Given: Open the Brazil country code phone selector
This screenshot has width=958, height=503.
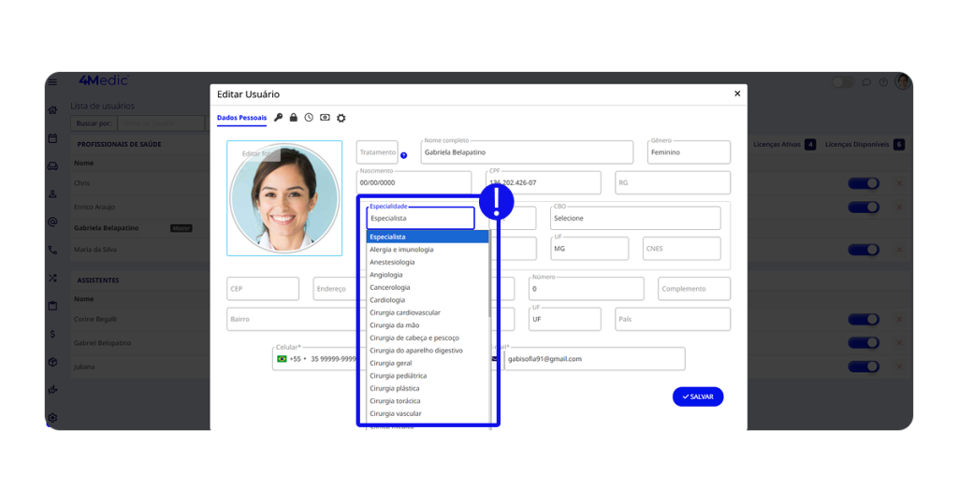Looking at the screenshot, I should click(x=292, y=359).
